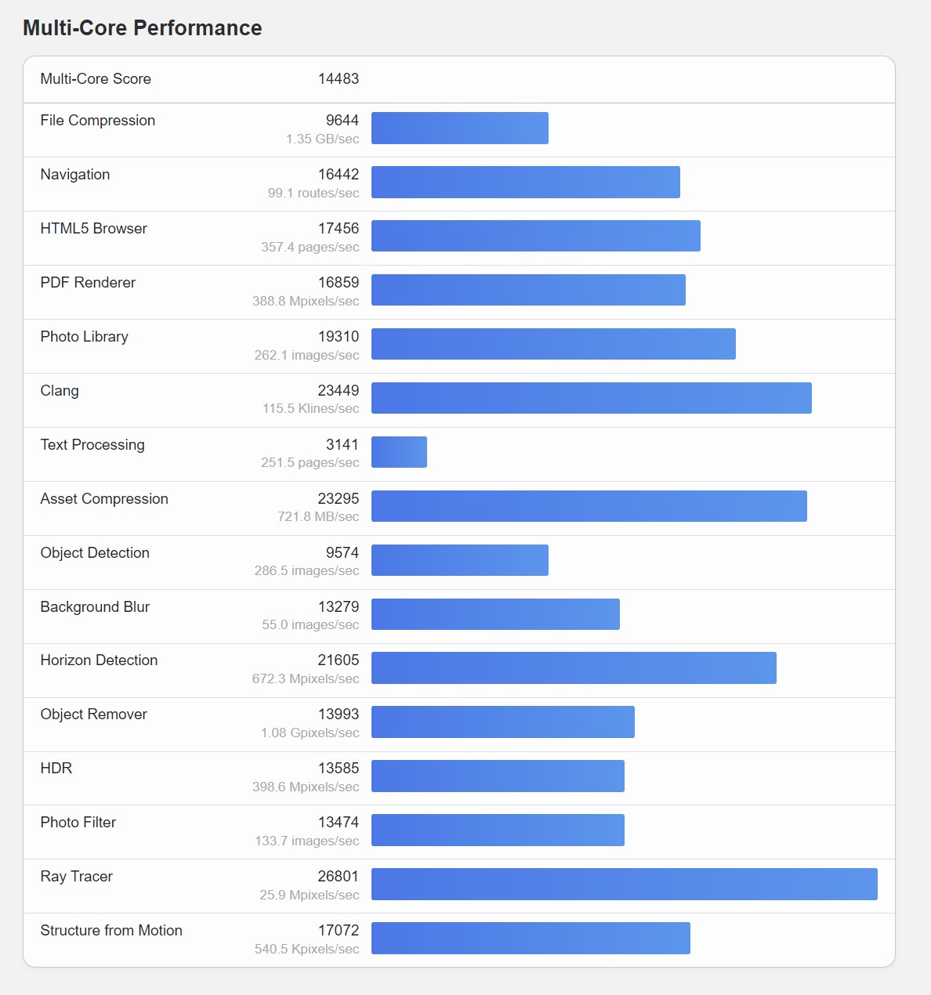Click the File Compression progress bar
This screenshot has height=995, width=931.
[x=460, y=128]
